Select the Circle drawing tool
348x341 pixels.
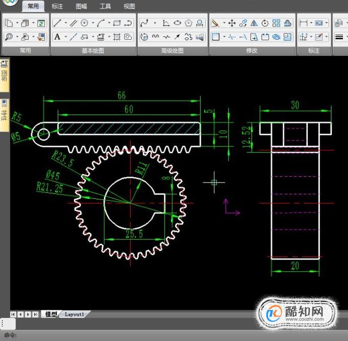click(85, 23)
